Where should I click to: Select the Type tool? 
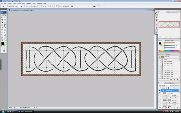pos(5,33)
